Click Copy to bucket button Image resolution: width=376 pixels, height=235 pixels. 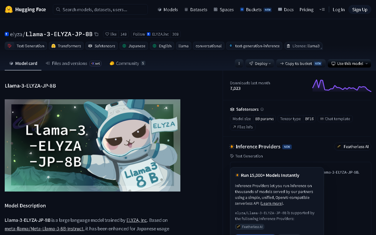tap(301, 63)
